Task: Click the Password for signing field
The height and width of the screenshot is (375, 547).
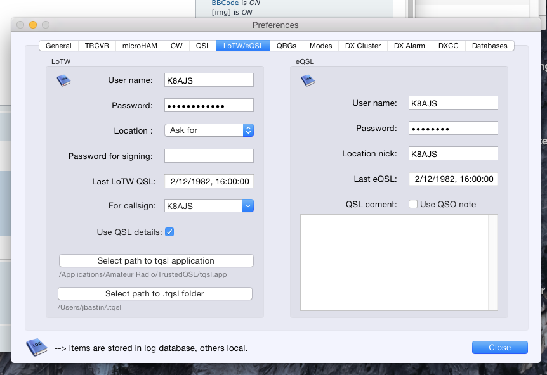Action: tap(209, 156)
